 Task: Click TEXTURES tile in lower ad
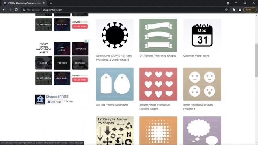point(80,63)
